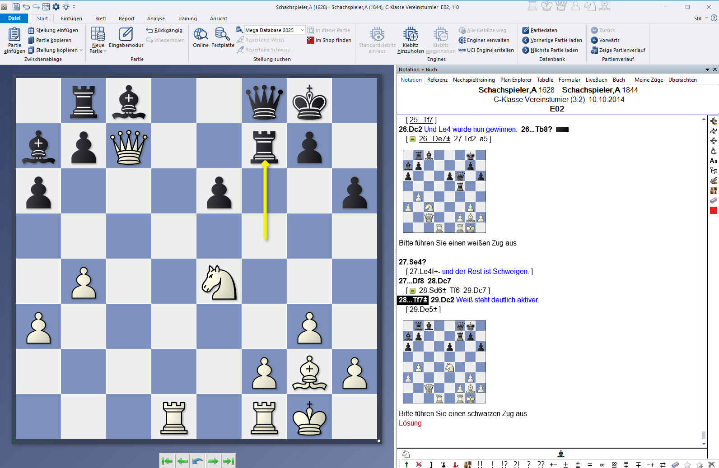Open the Analyse ribbon tab

coord(156,19)
